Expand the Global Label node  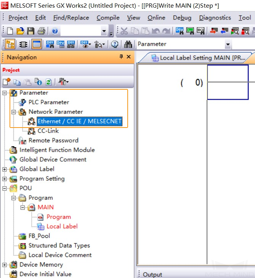point(5,169)
